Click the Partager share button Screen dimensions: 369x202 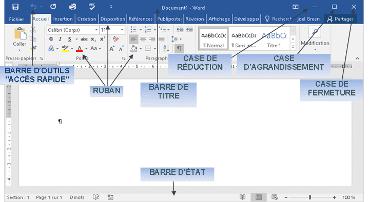click(340, 19)
